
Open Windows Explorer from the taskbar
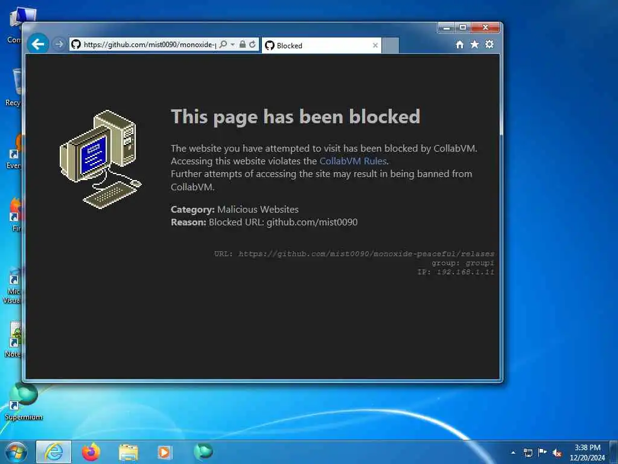coord(129,452)
